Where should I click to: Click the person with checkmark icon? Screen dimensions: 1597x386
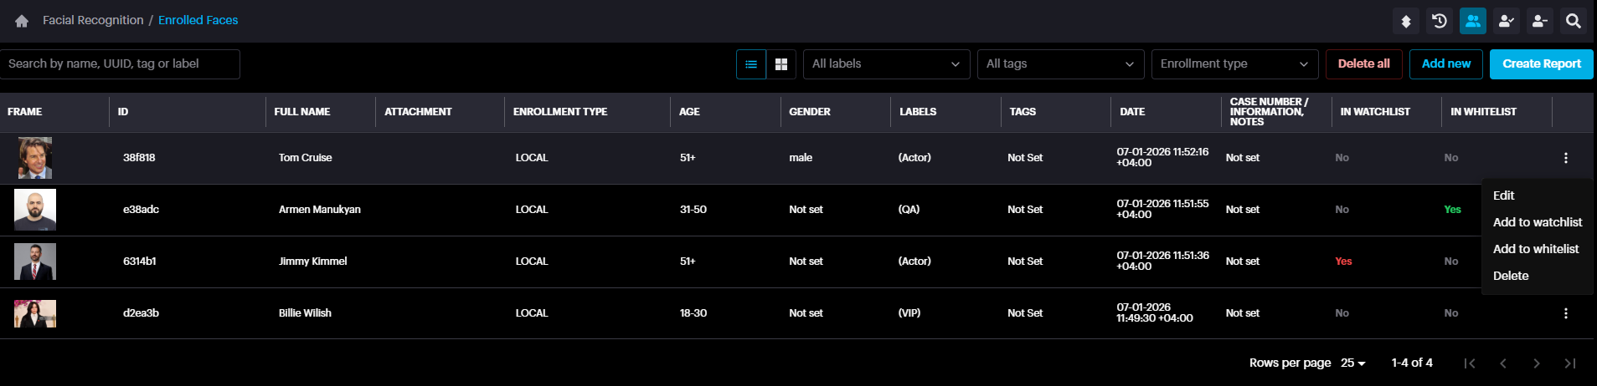1506,21
